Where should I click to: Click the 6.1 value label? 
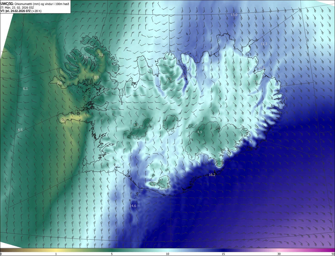click(25, 89)
